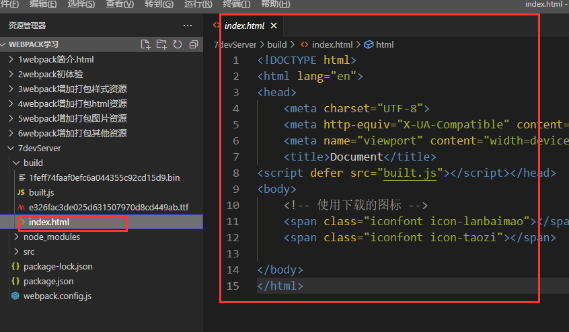
Task: Expand the 6webpack增加打包其他资源 folder
Action: coord(11,133)
